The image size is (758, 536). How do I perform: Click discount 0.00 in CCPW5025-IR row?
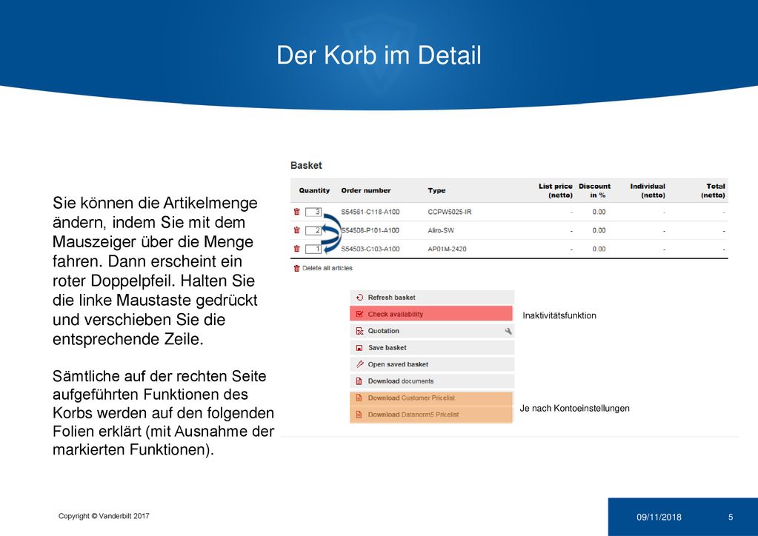(599, 212)
